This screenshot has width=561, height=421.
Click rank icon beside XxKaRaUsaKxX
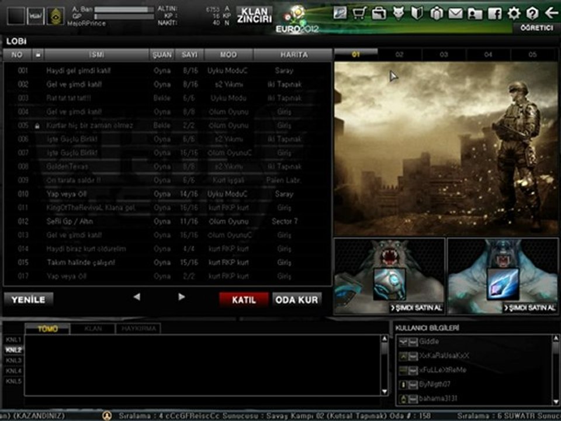[x=403, y=356]
